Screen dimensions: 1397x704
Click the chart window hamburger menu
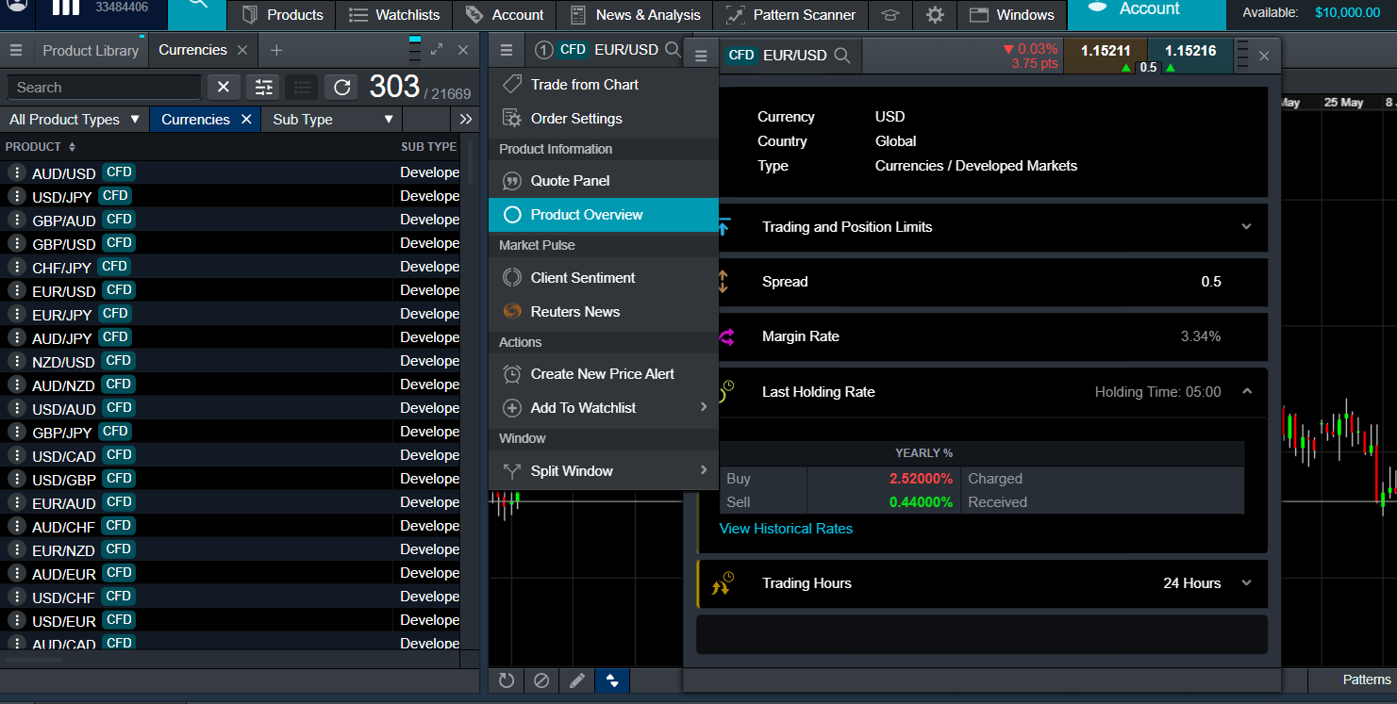[507, 50]
